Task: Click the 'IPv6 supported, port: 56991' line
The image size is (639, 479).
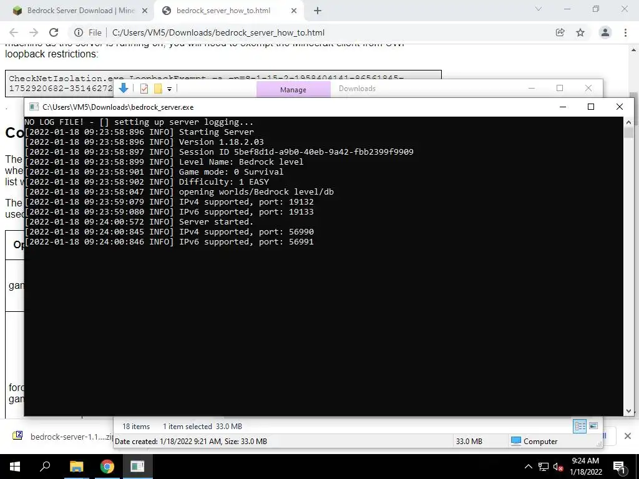Action: [x=169, y=242]
